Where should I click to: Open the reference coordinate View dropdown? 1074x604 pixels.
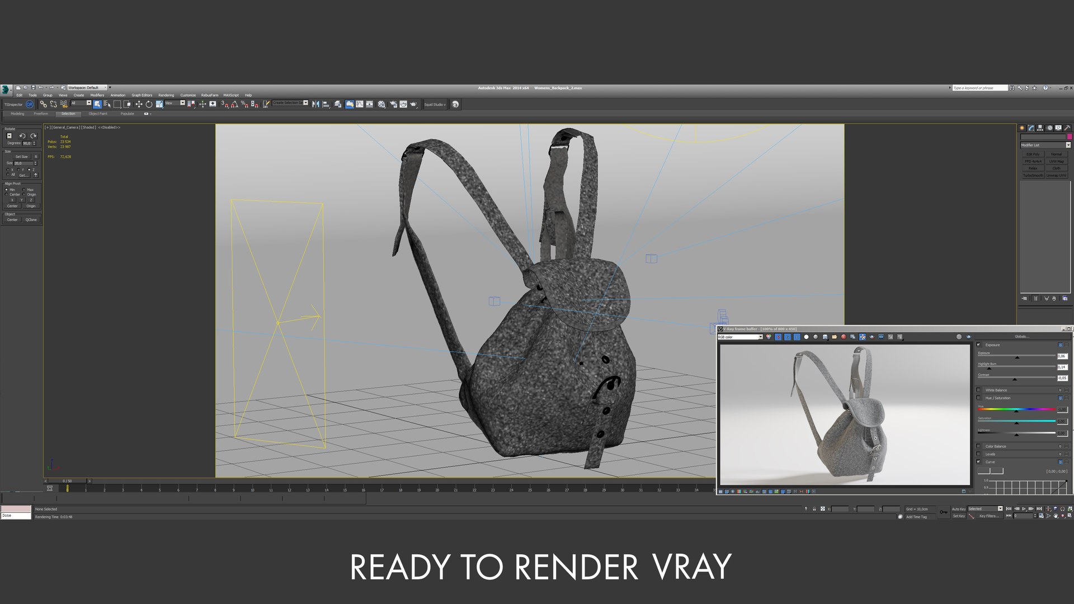pyautogui.click(x=175, y=103)
